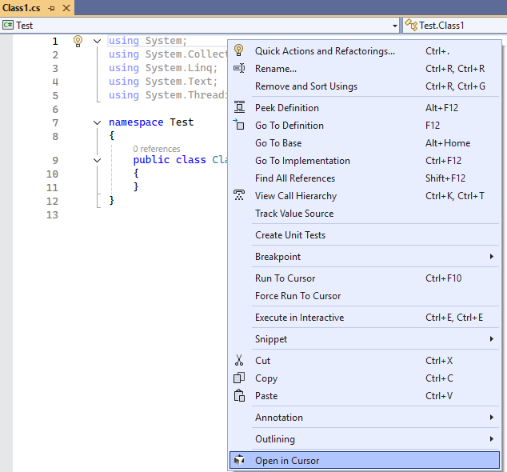Image resolution: width=507 pixels, height=472 pixels.
Task: Click the scissors Cut icon
Action: [239, 361]
